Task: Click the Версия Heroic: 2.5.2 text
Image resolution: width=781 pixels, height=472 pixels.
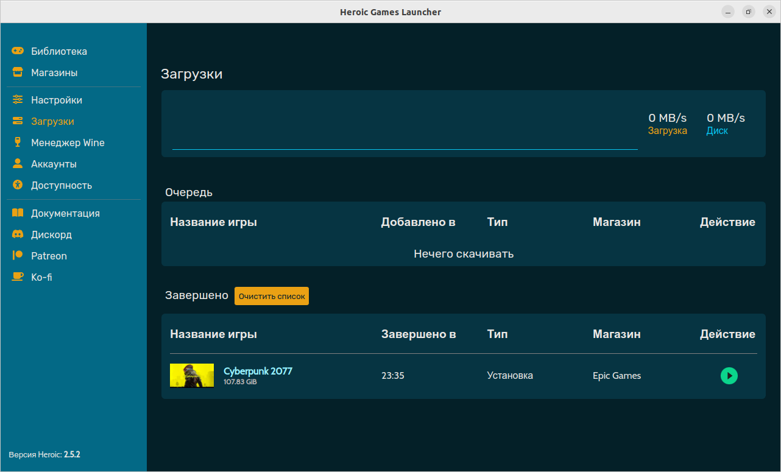Action: pos(44,454)
